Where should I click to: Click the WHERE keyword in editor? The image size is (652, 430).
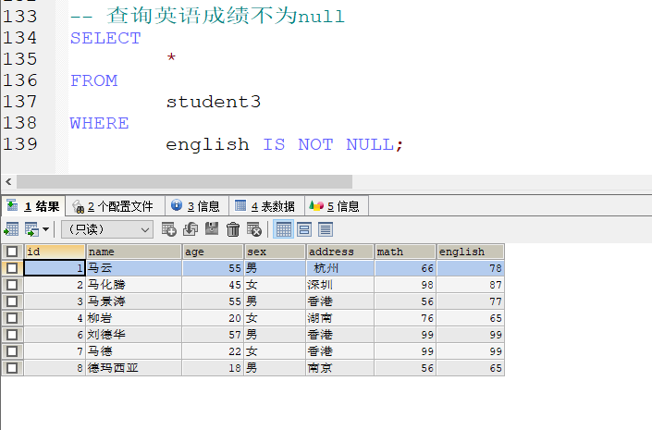pyautogui.click(x=99, y=123)
